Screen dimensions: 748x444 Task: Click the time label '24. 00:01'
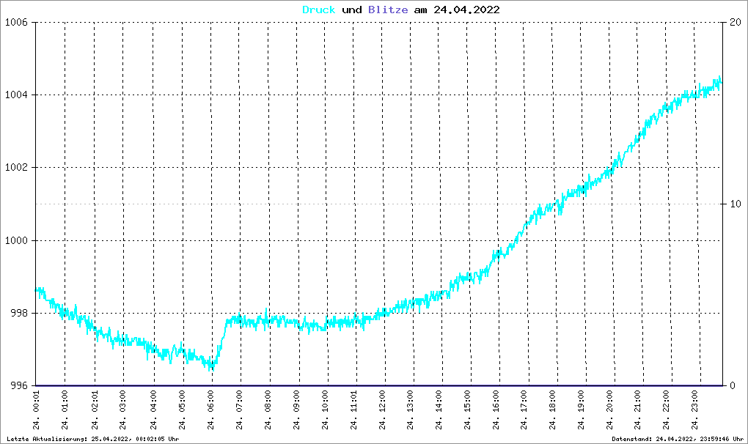click(36, 410)
